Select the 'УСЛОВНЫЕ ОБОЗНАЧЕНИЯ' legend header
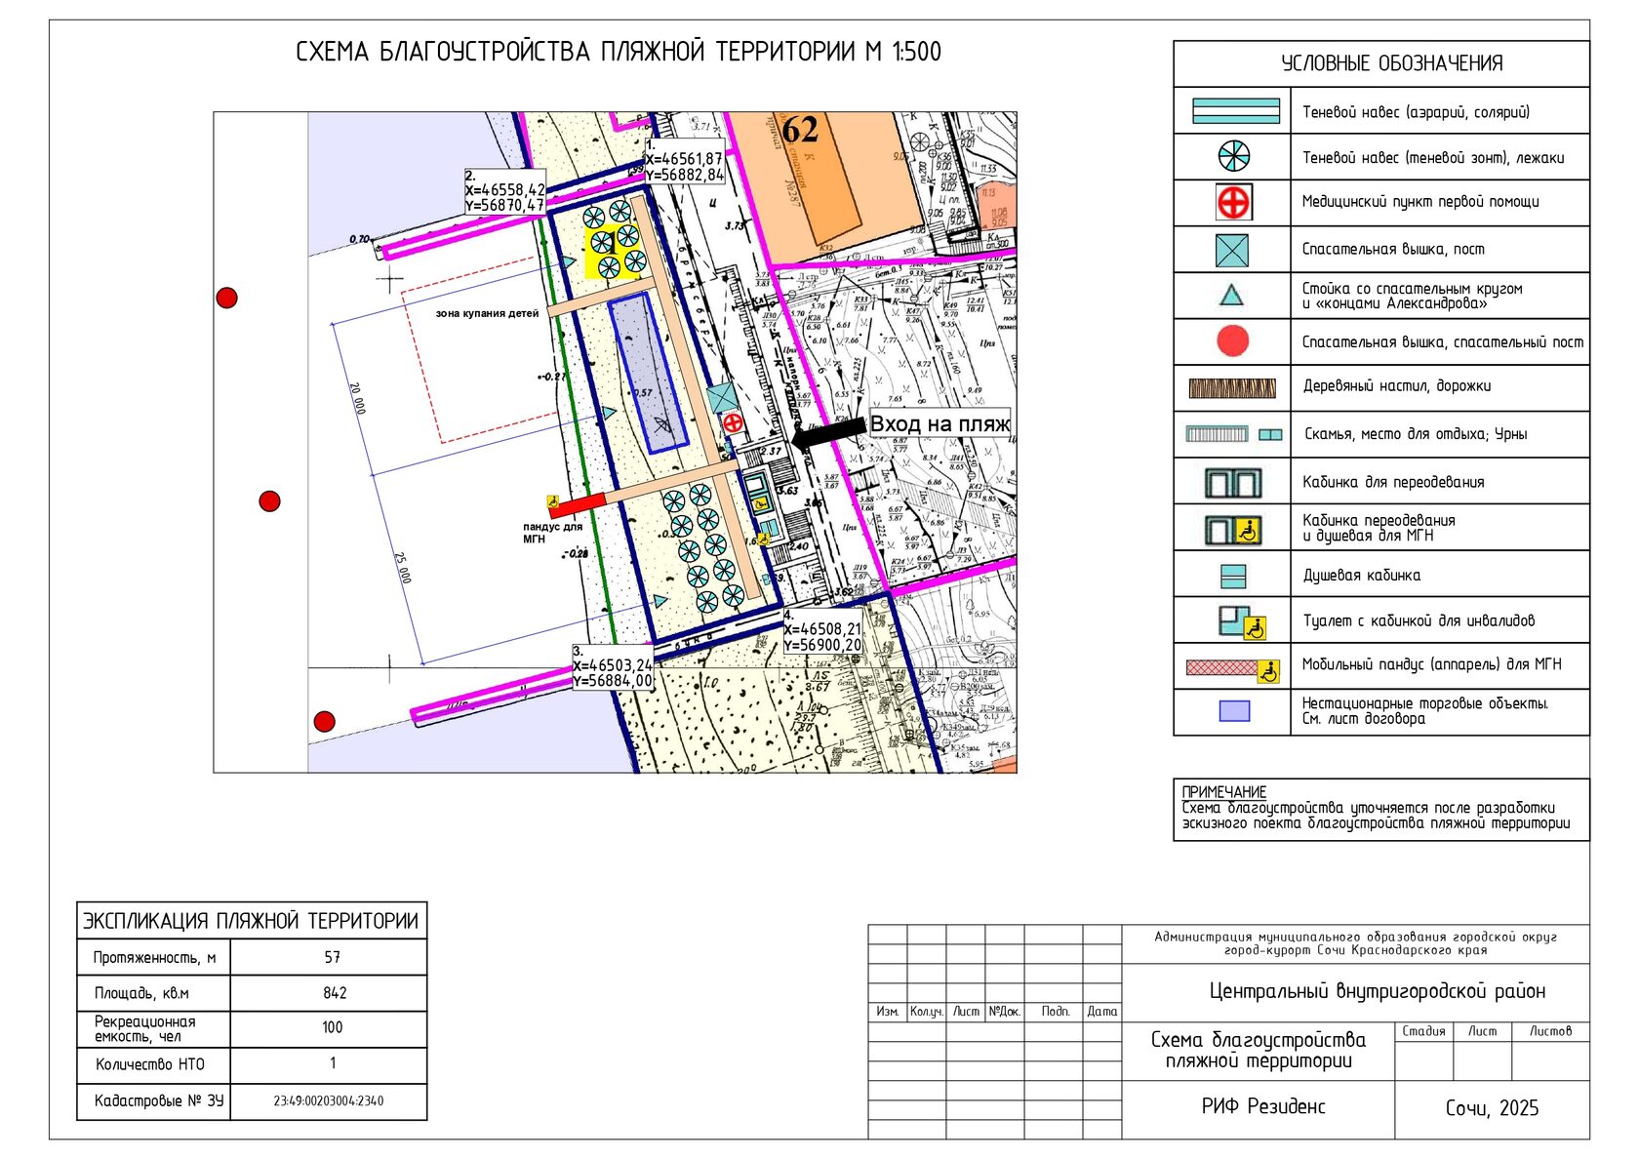The width and height of the screenshot is (1639, 1159). click(1391, 64)
